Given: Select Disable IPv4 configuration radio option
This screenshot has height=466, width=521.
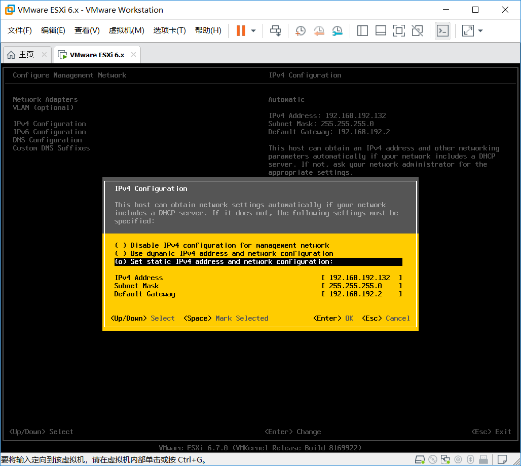Looking at the screenshot, I should pyautogui.click(x=221, y=246).
